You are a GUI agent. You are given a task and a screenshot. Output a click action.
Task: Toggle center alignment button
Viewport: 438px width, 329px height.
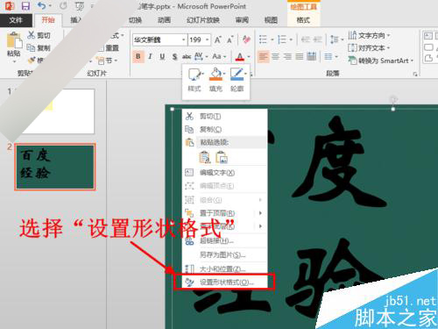pos(275,56)
